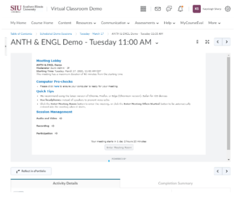Expand the Participation section
The width and height of the screenshot is (244, 198).
47,133
